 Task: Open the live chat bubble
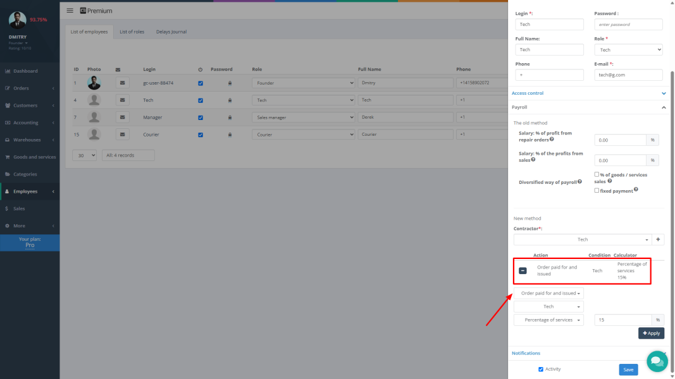(657, 361)
